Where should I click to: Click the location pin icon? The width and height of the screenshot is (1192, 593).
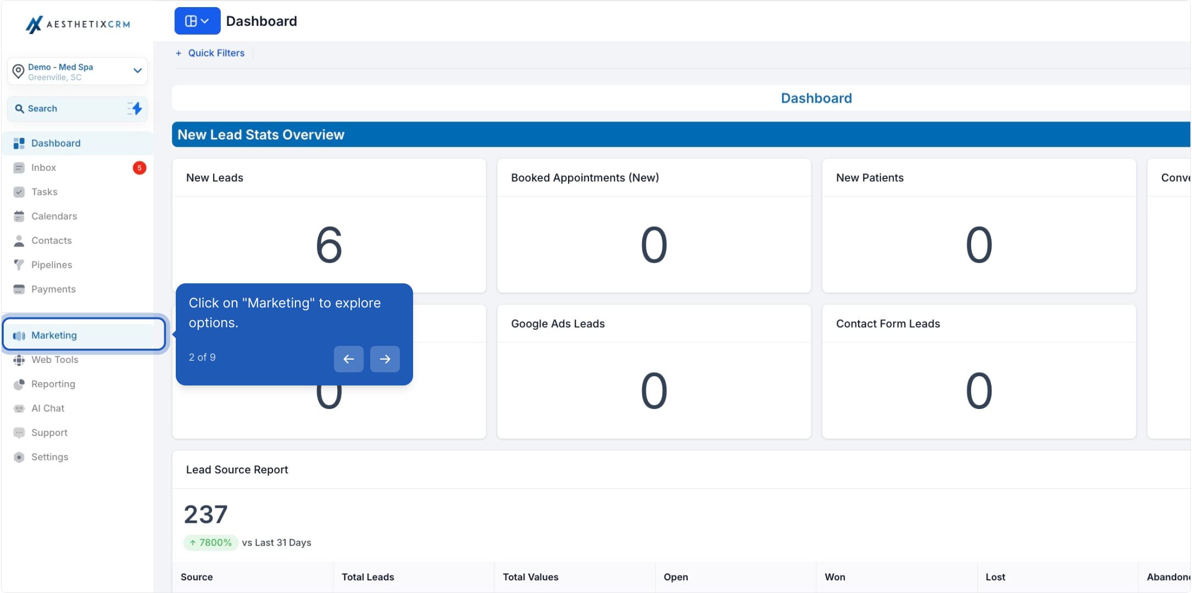click(x=18, y=71)
